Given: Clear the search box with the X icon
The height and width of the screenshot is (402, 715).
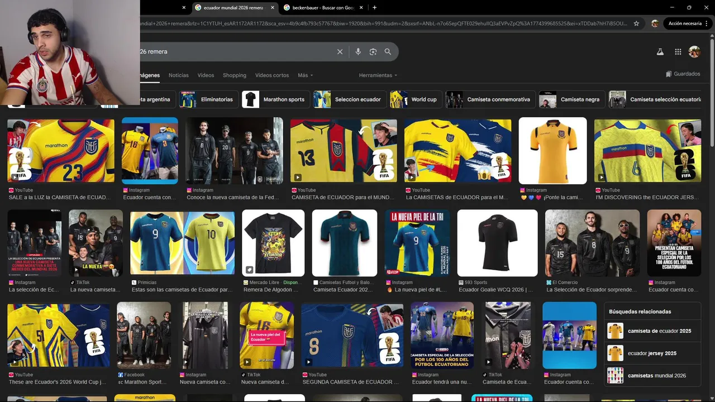Looking at the screenshot, I should [340, 51].
